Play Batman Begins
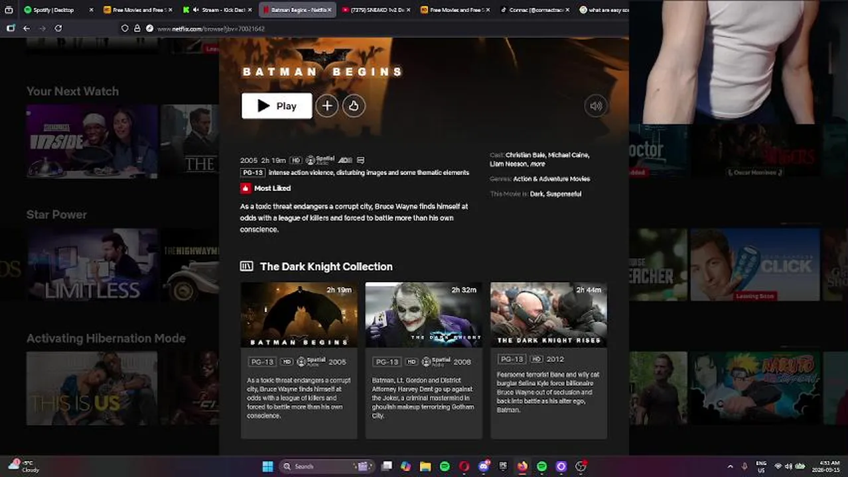The height and width of the screenshot is (477, 848). pyautogui.click(x=277, y=106)
